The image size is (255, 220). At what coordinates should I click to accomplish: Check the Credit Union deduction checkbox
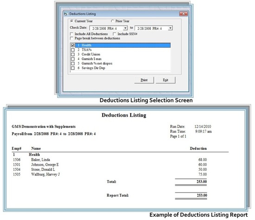pyautogui.click(x=73, y=55)
